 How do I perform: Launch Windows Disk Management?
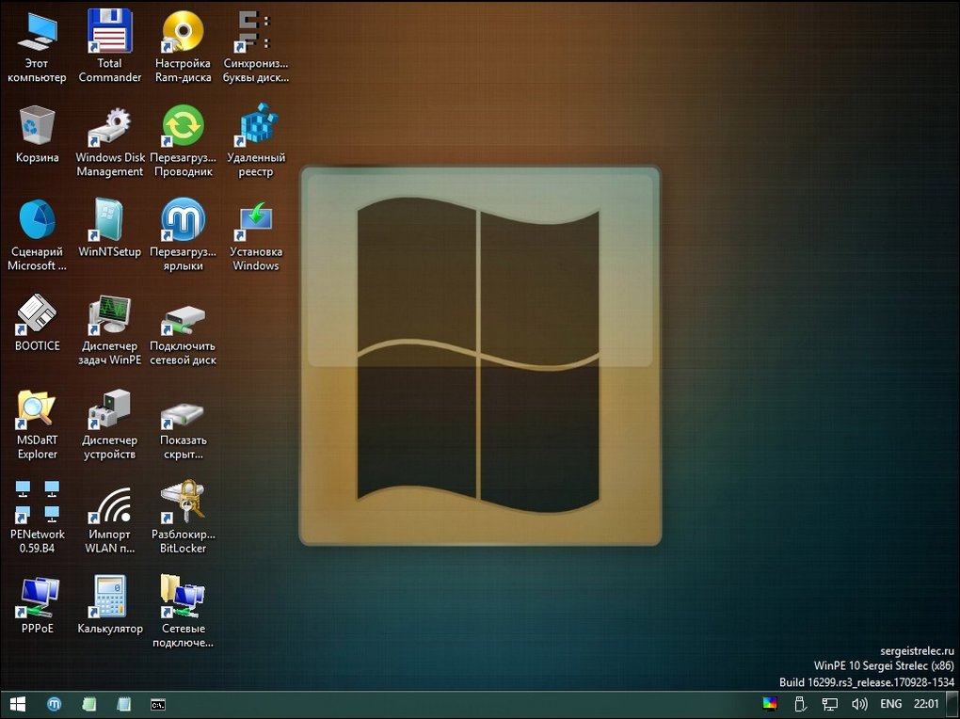click(109, 142)
